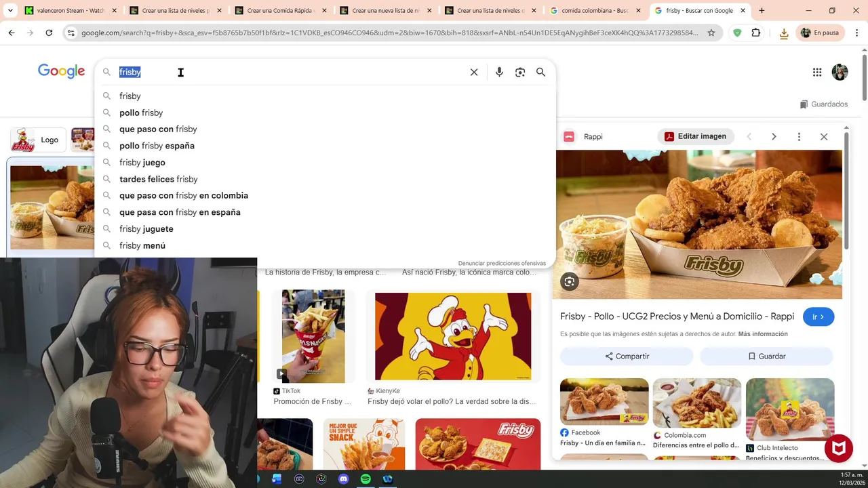This screenshot has width=868, height=488.
Task: Open the Colombia.com related image thumbnail
Action: pyautogui.click(x=696, y=403)
